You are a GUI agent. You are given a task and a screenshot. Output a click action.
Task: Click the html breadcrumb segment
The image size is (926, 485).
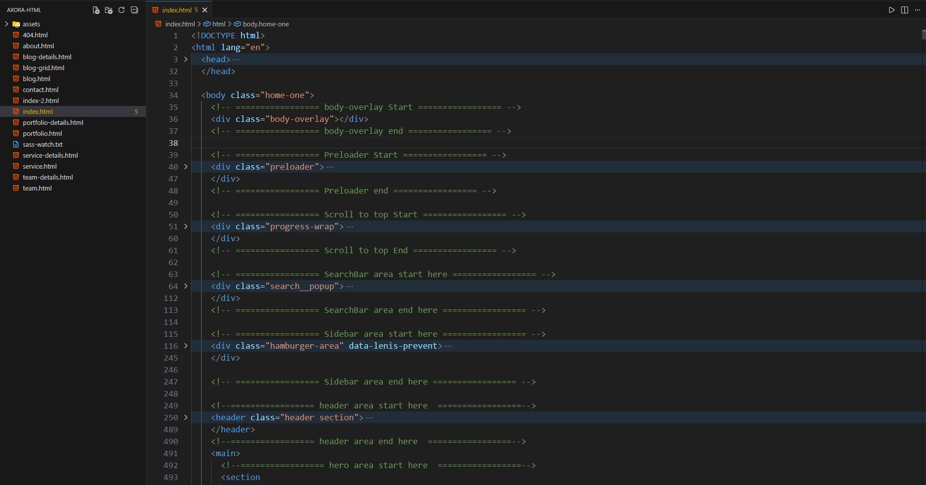[x=219, y=24]
